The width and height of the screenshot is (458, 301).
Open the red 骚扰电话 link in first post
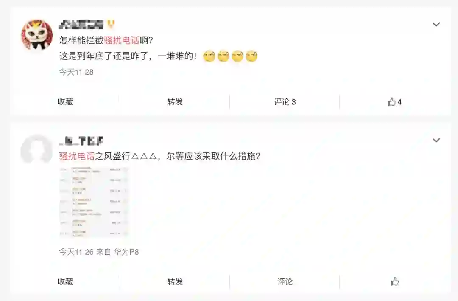122,40
